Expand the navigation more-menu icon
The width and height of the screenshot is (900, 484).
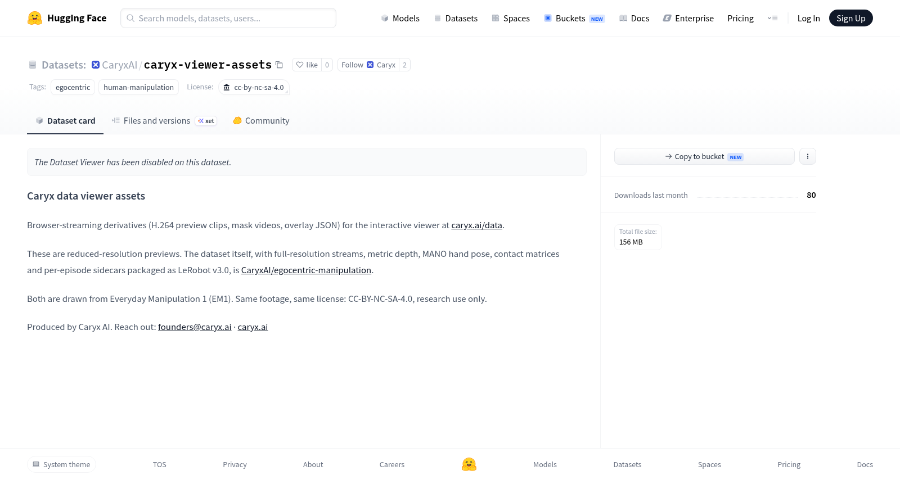pyautogui.click(x=773, y=18)
